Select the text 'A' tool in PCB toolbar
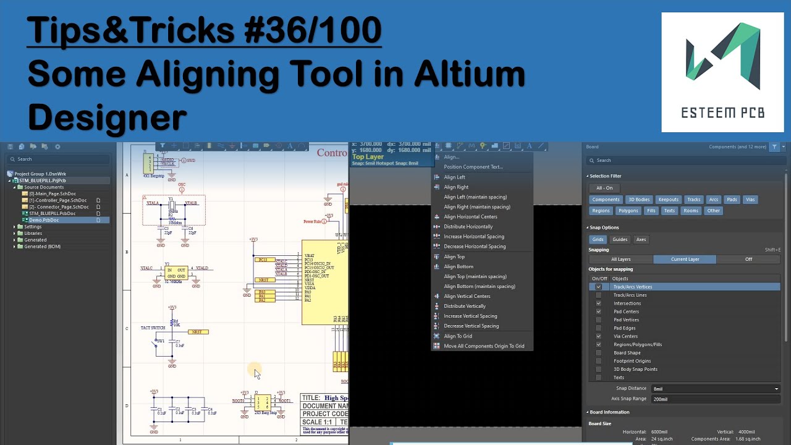 click(529, 146)
